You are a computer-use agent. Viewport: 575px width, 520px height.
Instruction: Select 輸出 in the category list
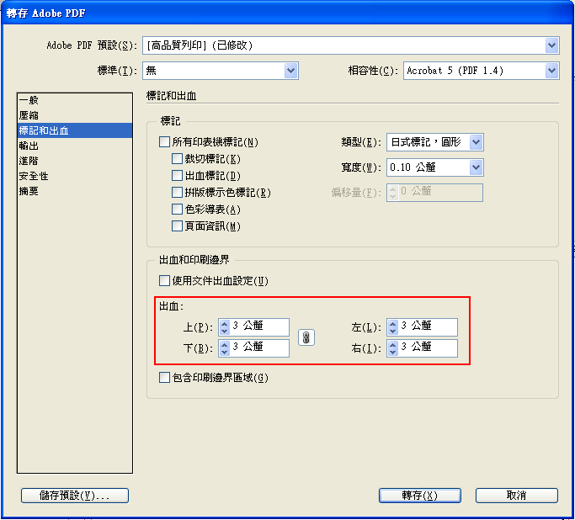click(x=75, y=146)
